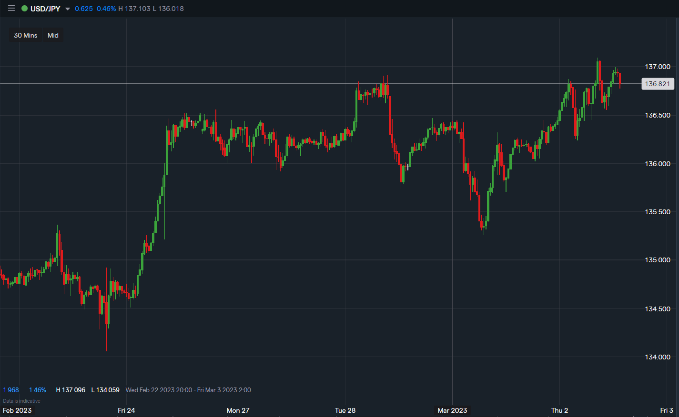Select the 134.000 price axis label
The height and width of the screenshot is (417, 679).
(658, 357)
